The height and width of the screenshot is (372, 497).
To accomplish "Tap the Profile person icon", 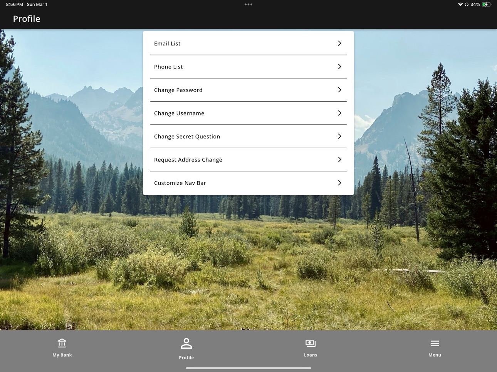I will (x=186, y=344).
